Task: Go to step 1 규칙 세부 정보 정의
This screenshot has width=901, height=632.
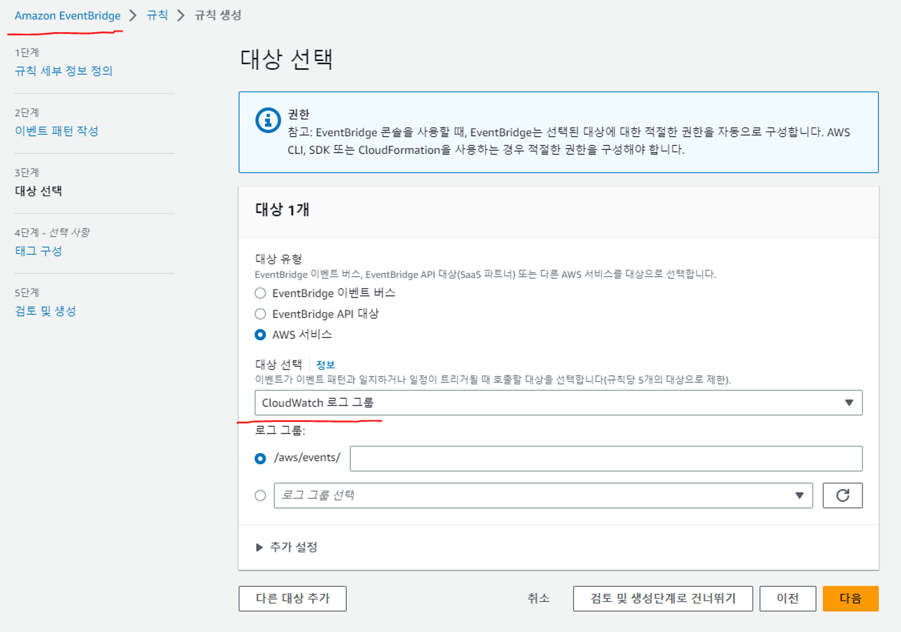Action: pos(64,71)
